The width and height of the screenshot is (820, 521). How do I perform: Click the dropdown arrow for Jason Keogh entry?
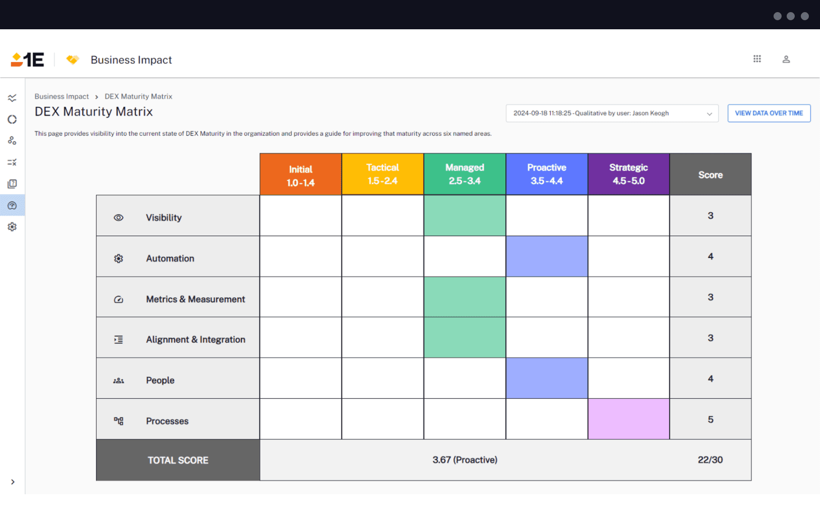[710, 113]
